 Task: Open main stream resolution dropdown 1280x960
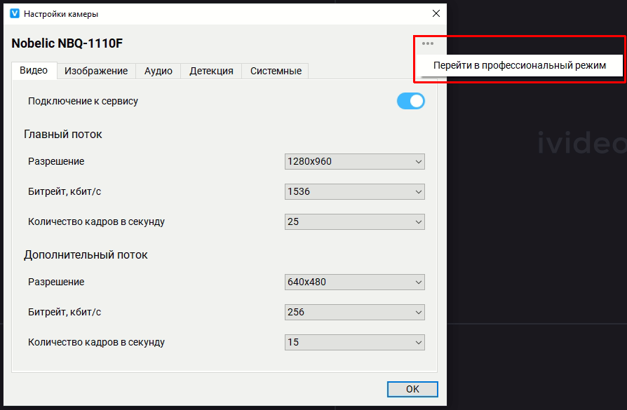(x=355, y=161)
